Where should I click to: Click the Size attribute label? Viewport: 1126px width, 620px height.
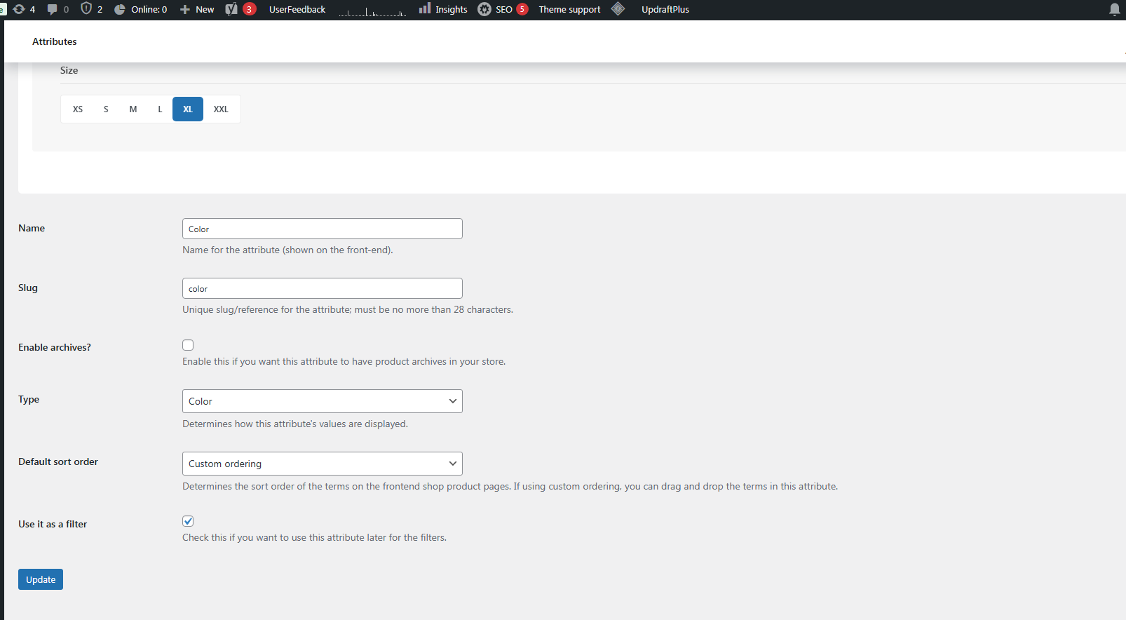coord(69,70)
